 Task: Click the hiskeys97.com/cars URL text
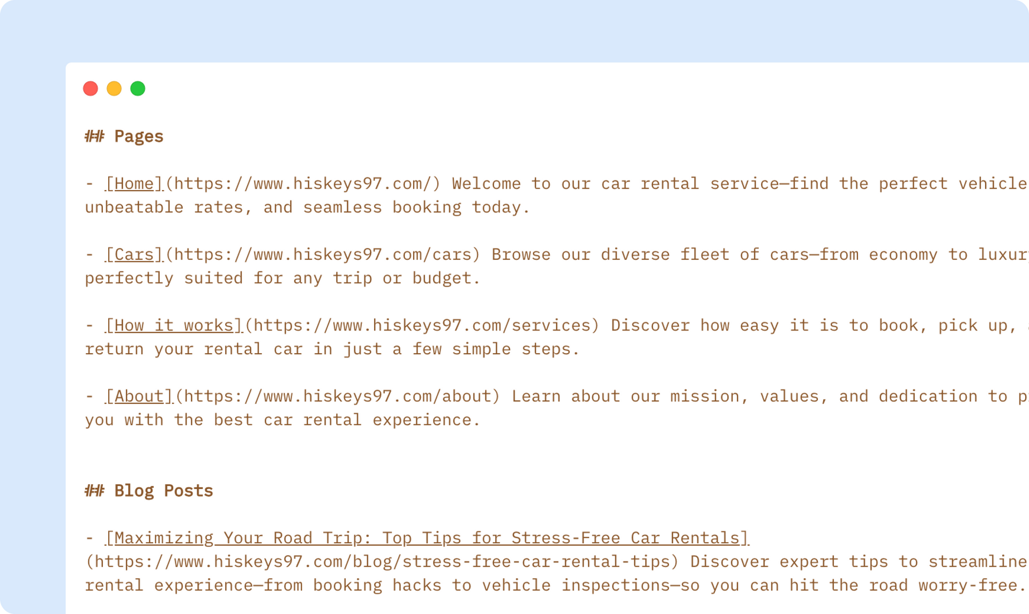coord(323,254)
